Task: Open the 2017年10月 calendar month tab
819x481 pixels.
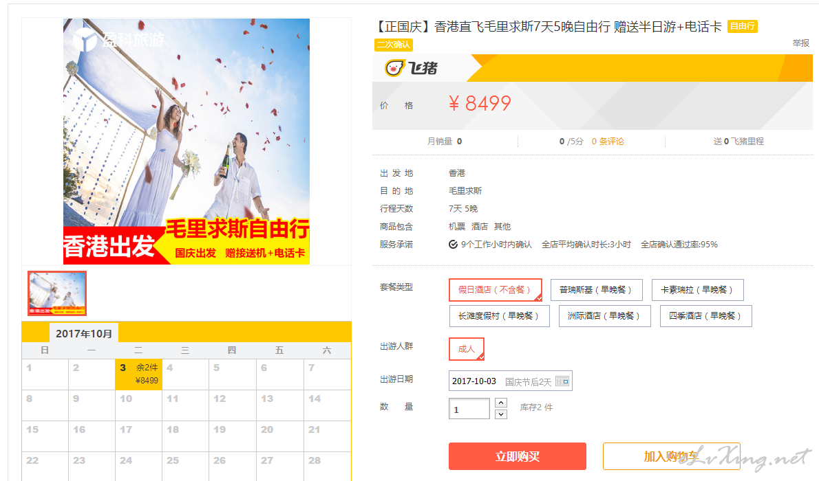Action: coord(83,333)
